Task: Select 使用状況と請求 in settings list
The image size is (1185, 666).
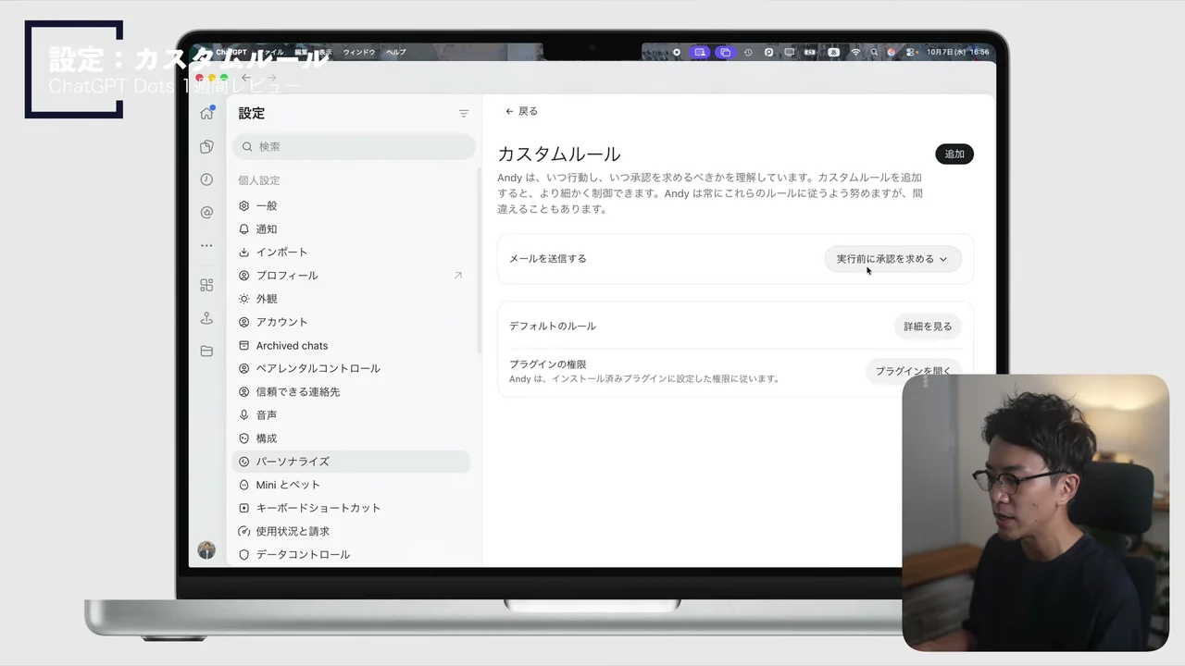Action: pos(351,532)
